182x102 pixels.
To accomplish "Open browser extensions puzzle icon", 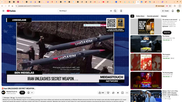I will (x=175, y=6).
